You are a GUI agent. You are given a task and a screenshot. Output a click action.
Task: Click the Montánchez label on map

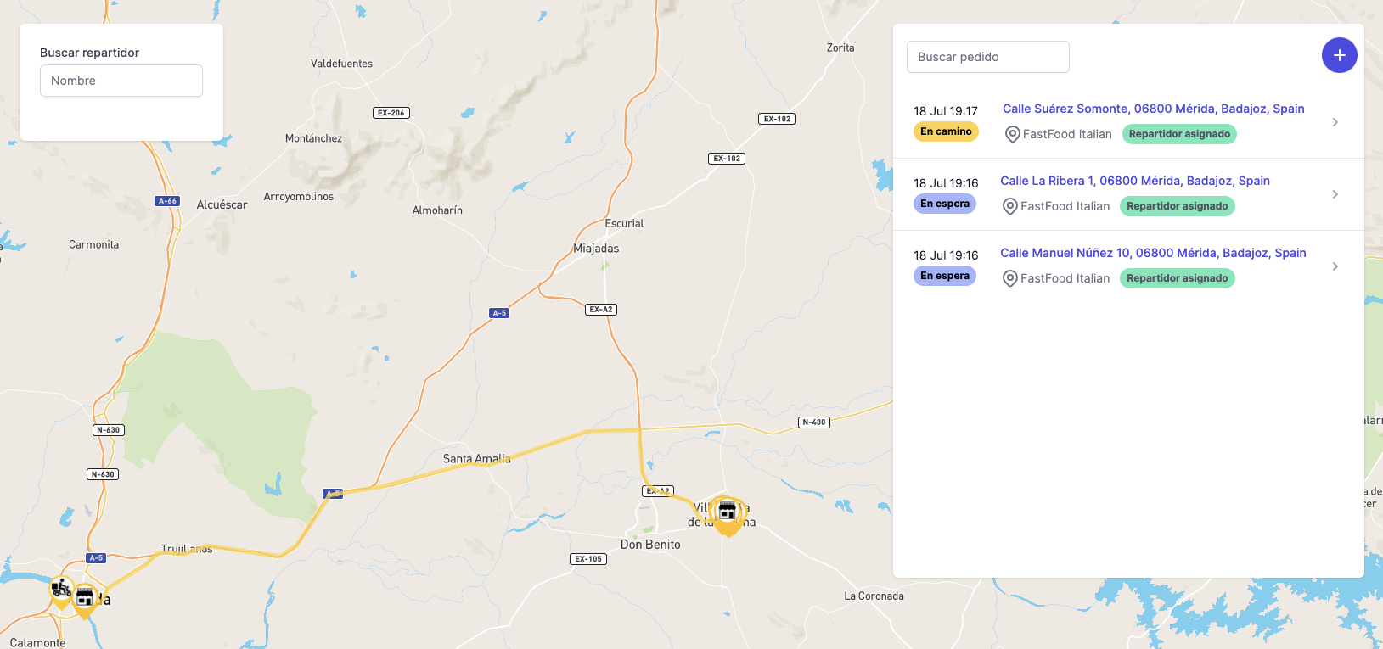pyautogui.click(x=313, y=138)
